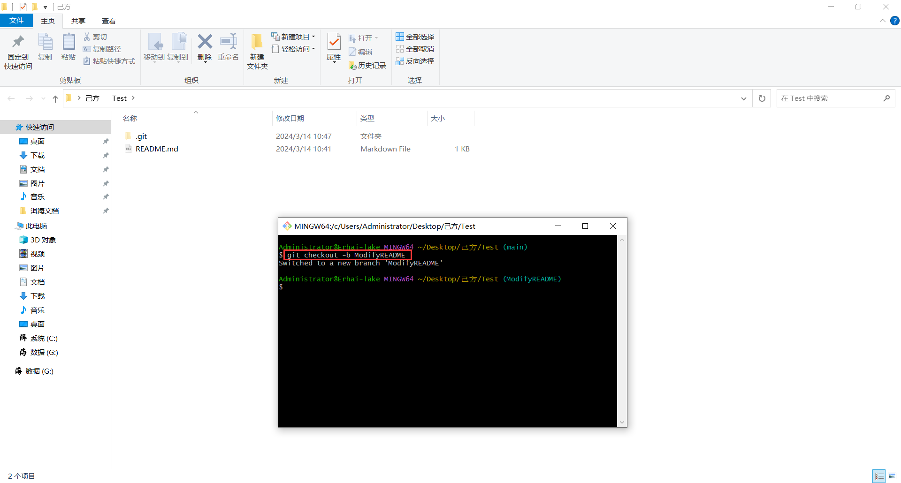Image resolution: width=901 pixels, height=483 pixels.
Task: Click Select All (全部选择) button
Action: point(415,37)
